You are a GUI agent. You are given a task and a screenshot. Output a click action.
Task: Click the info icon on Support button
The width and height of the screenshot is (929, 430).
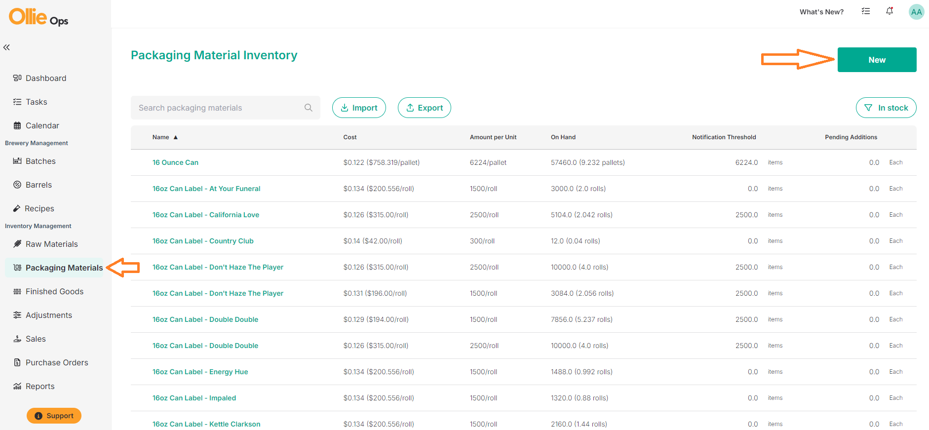39,416
